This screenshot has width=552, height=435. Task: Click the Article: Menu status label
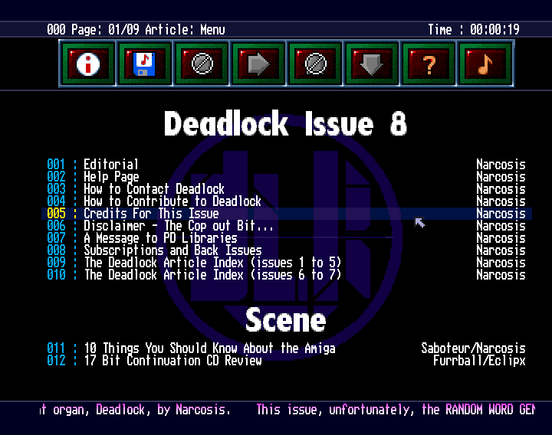click(185, 29)
